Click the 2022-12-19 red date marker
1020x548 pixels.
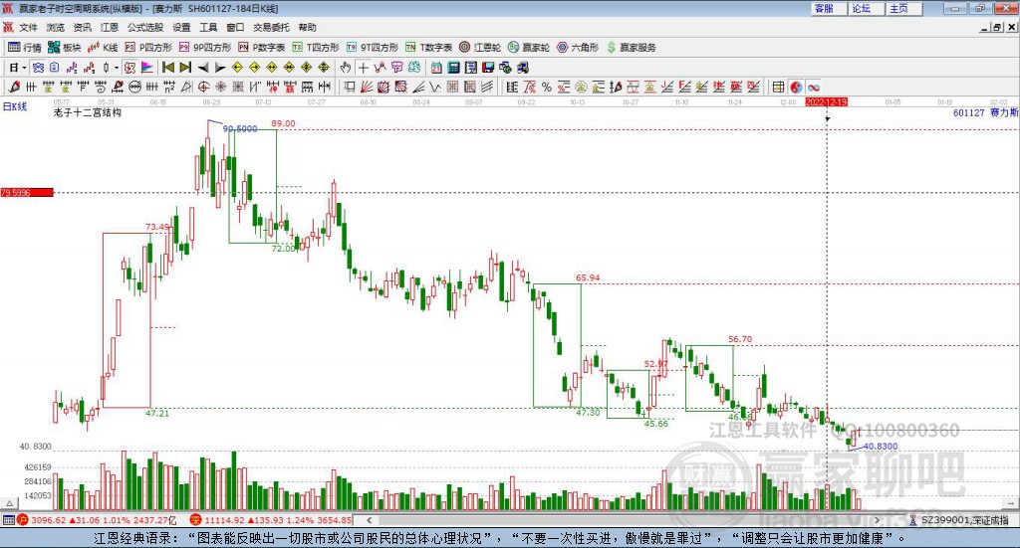pos(826,102)
